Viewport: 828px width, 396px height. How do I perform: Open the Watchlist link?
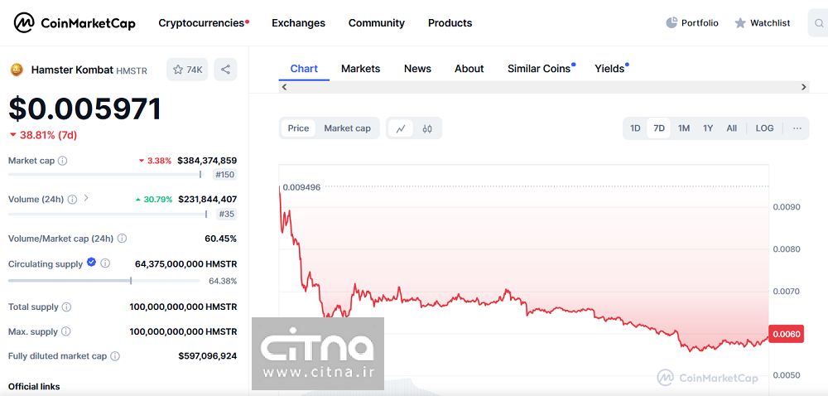pyautogui.click(x=763, y=23)
